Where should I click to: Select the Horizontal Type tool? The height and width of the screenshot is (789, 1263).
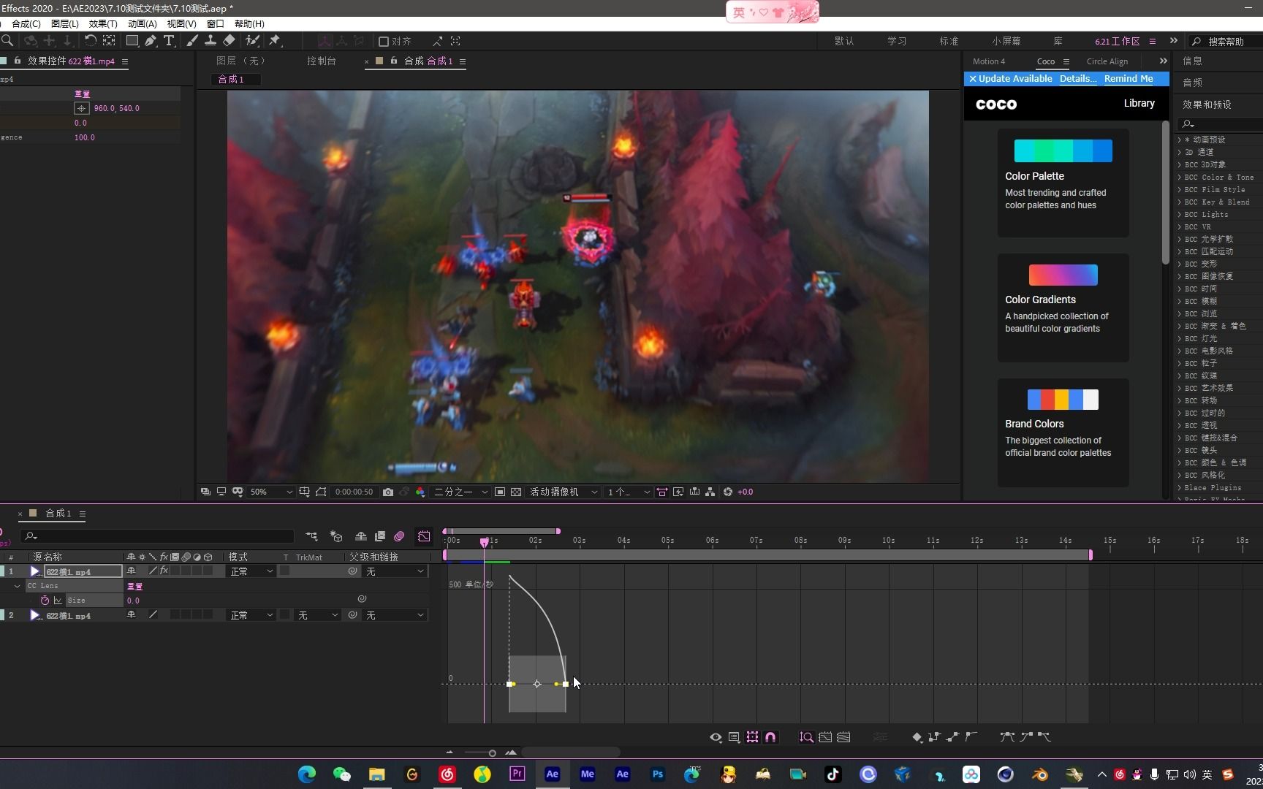click(x=169, y=41)
